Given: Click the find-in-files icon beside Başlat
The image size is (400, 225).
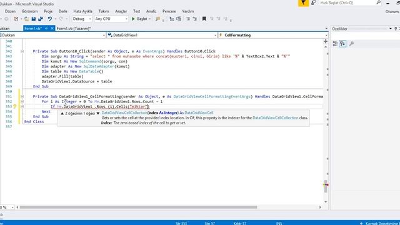Looking at the screenshot, I should pyautogui.click(x=158, y=19).
